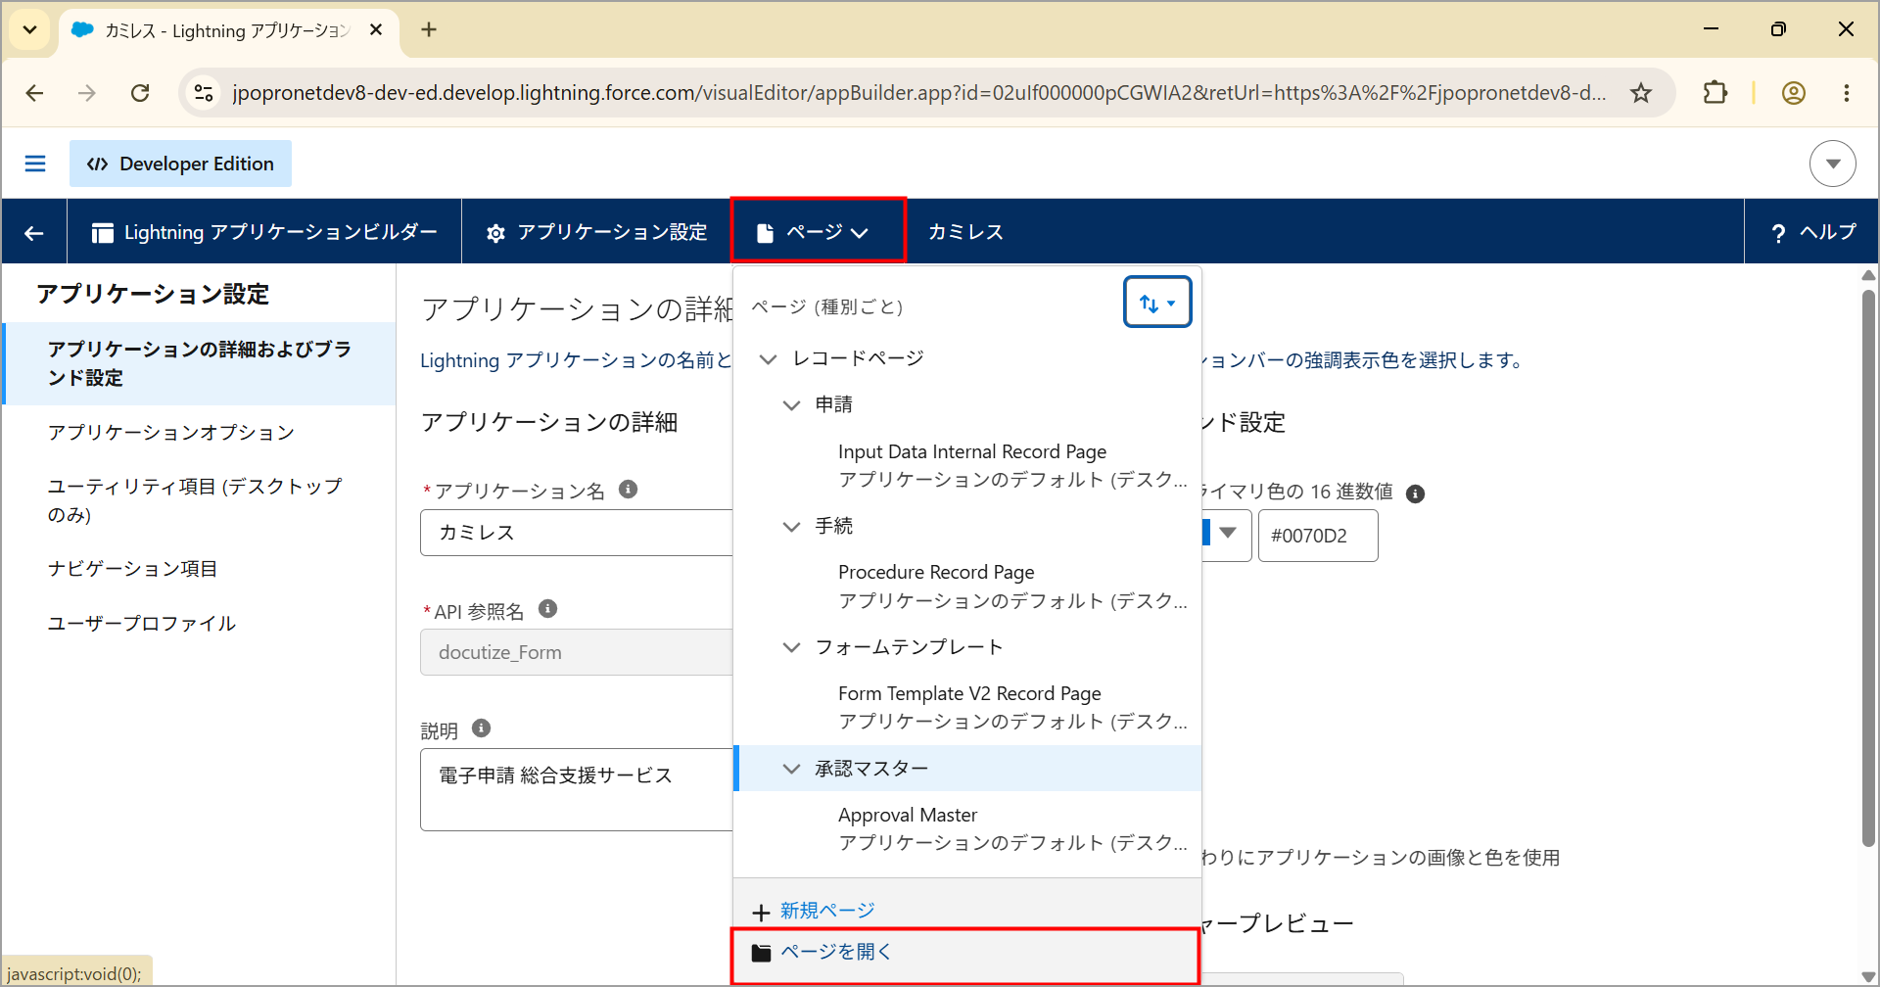The height and width of the screenshot is (987, 1880).
Task: Open the browser extensions icon
Action: [x=1715, y=93]
